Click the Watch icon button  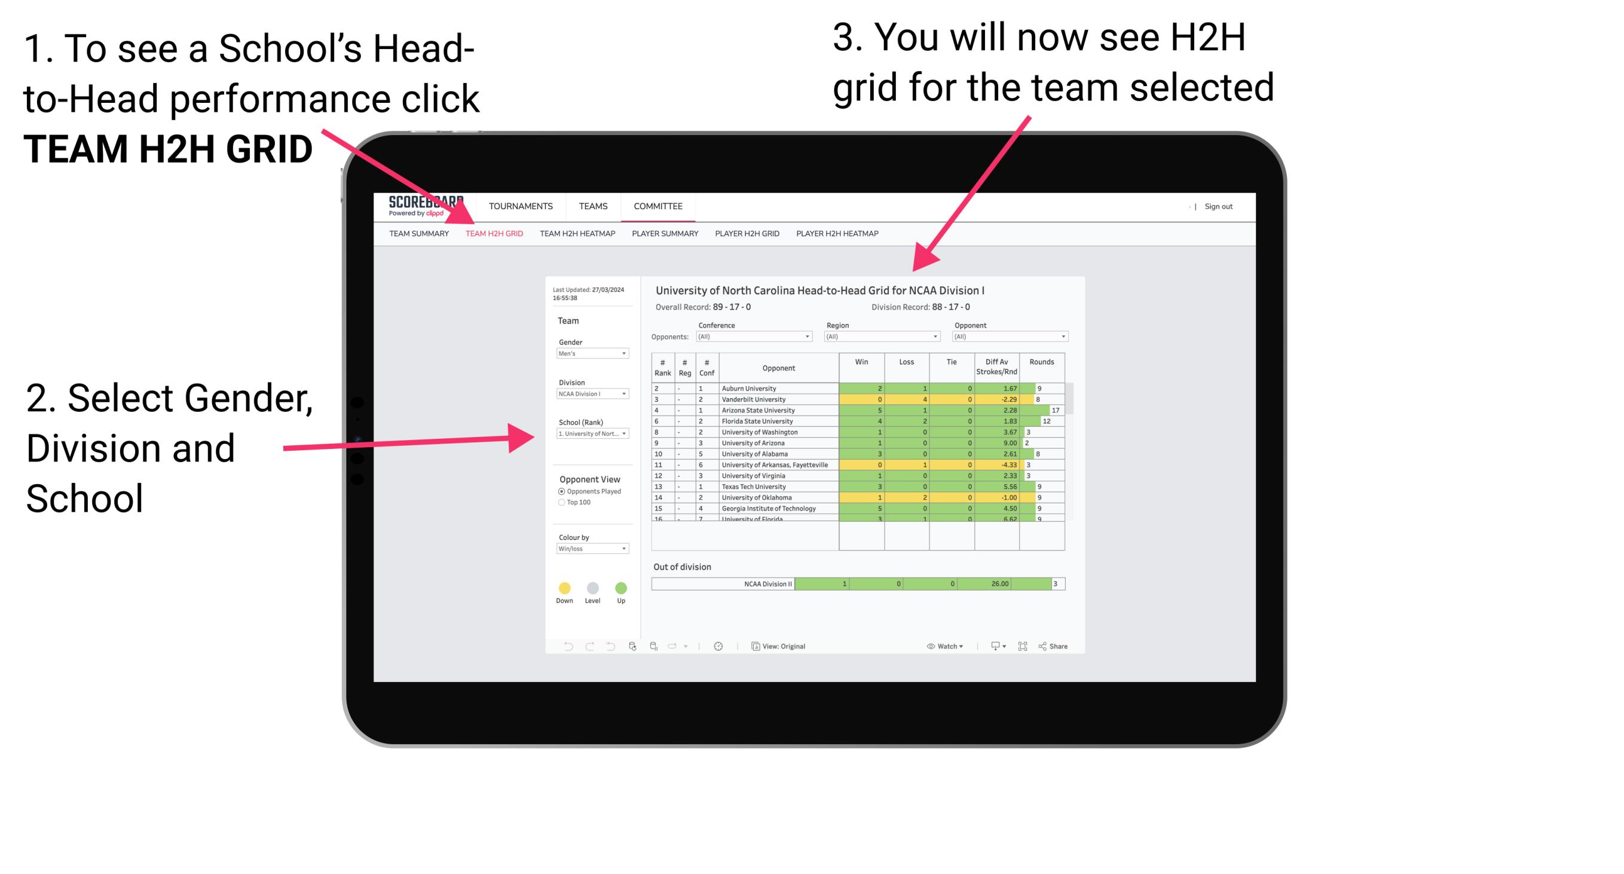pyautogui.click(x=937, y=646)
